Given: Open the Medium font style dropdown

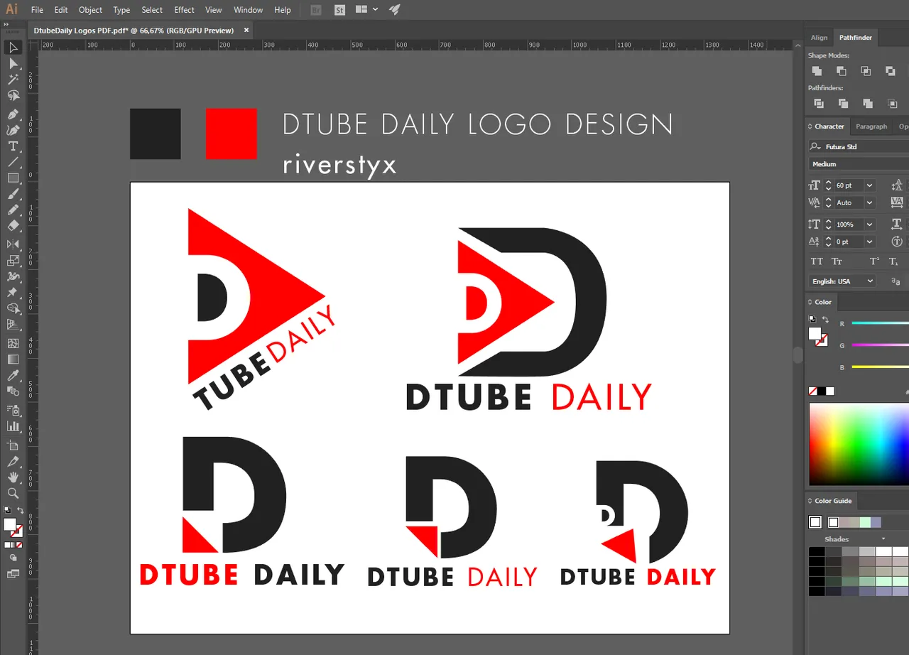Looking at the screenshot, I should pyautogui.click(x=859, y=164).
